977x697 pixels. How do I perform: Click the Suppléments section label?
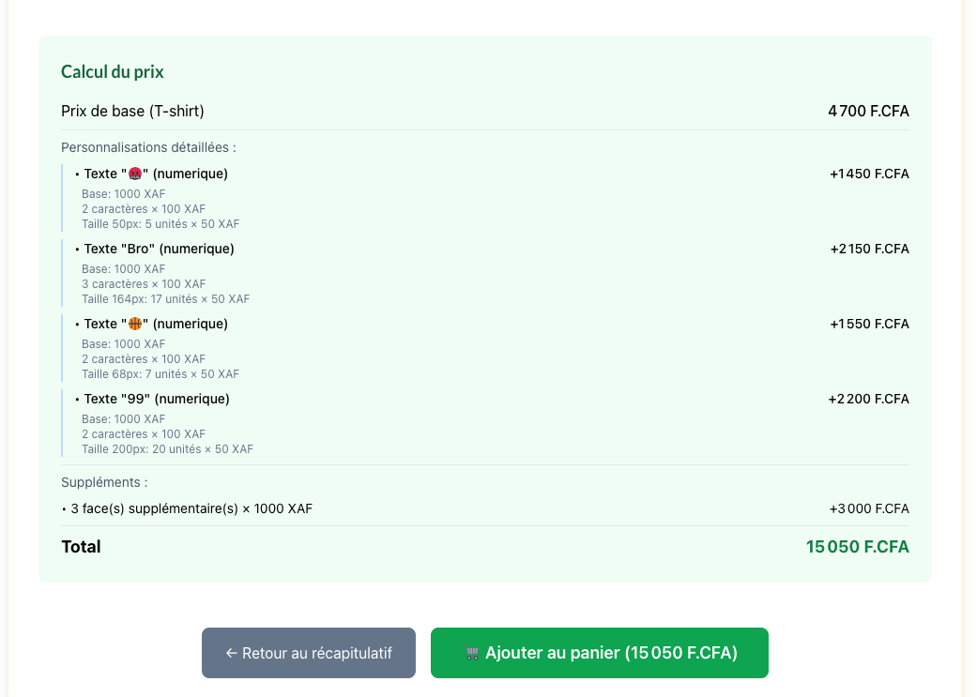[x=104, y=482]
